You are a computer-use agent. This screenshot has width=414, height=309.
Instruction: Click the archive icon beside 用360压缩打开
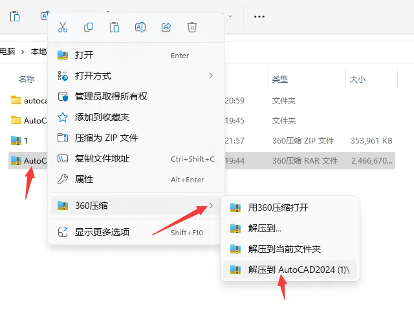[x=235, y=208]
